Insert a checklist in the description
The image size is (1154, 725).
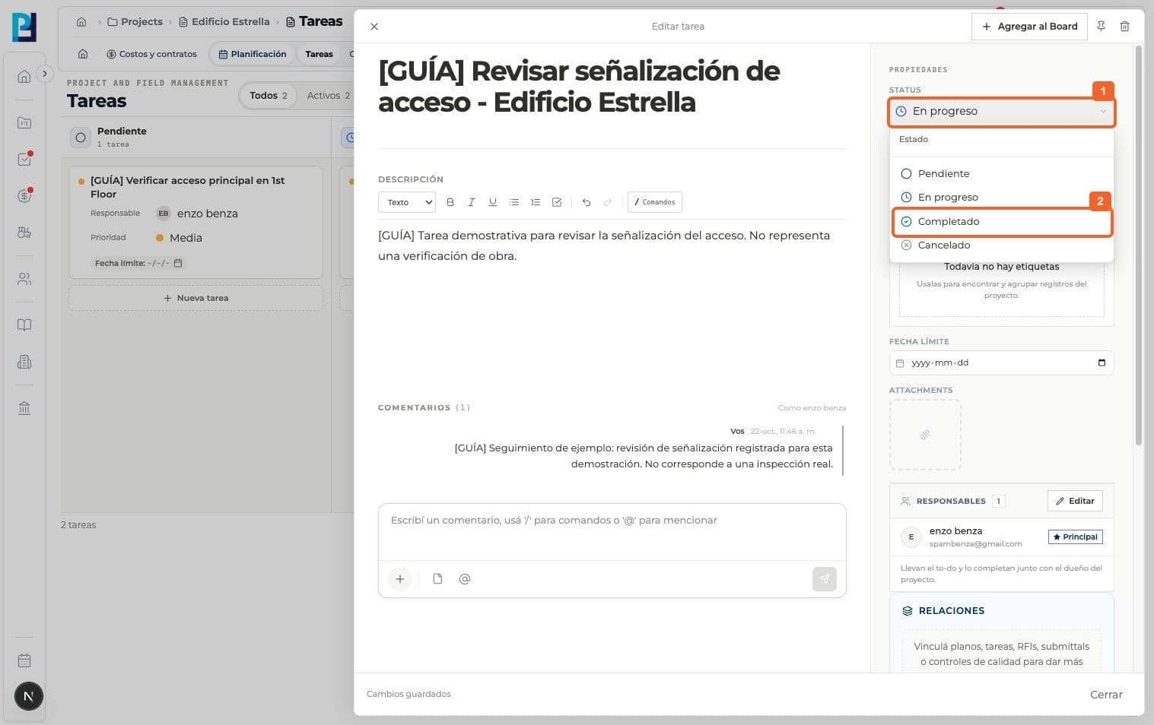click(557, 202)
